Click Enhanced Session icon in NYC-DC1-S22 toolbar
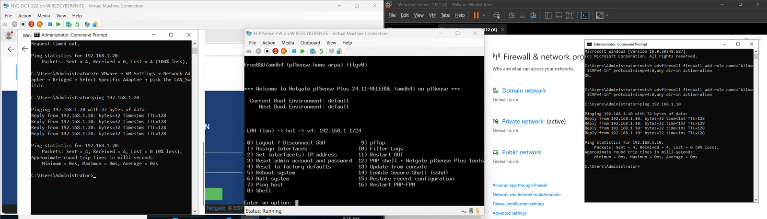 87,24
